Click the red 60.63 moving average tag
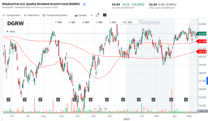The height and width of the screenshot is (121, 208). [x=202, y=52]
